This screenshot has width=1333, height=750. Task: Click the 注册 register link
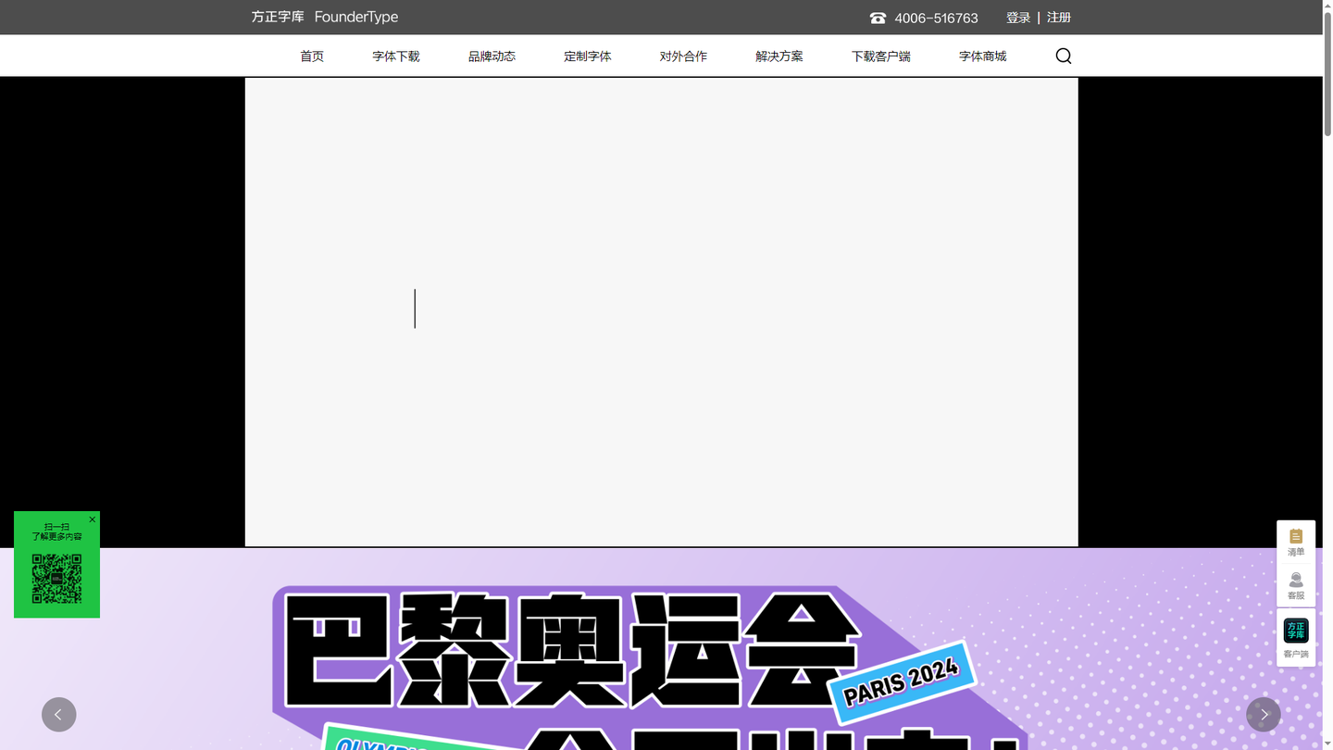[x=1059, y=18]
